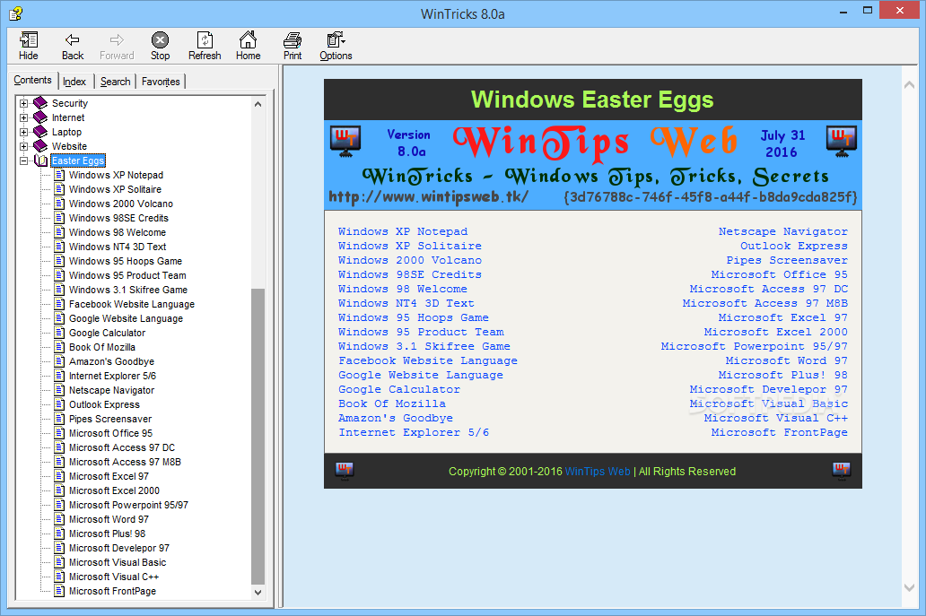The width and height of the screenshot is (926, 616).
Task: Select Microsoft Visual Basic in tree
Action: pos(118,562)
